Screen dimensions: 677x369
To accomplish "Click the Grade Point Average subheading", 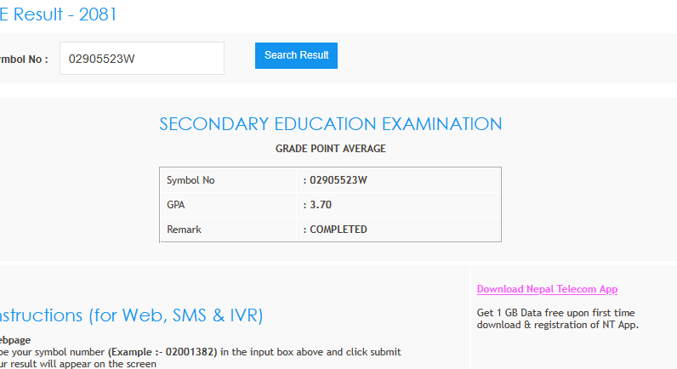I will (x=330, y=149).
